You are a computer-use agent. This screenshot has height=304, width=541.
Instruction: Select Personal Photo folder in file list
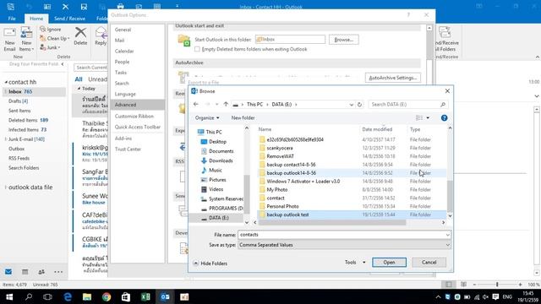coord(282,206)
